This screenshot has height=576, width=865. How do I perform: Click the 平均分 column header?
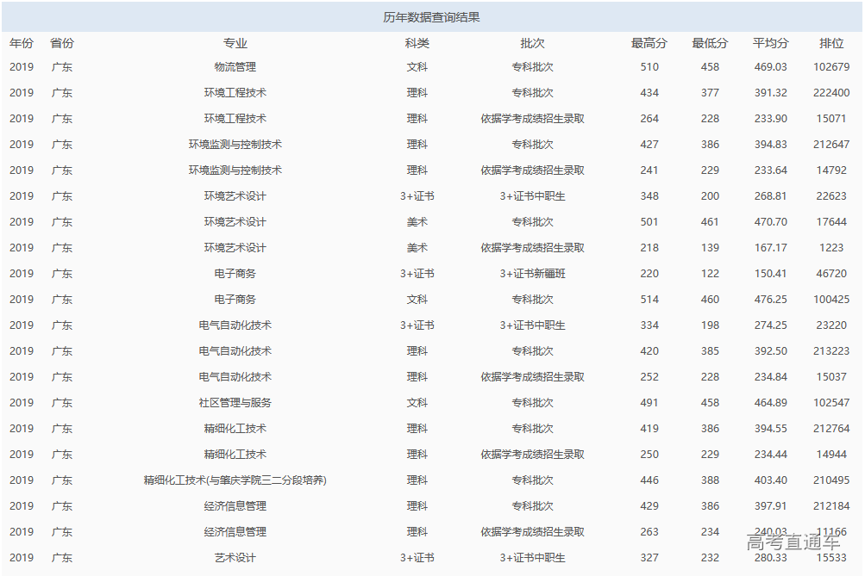[769, 41]
